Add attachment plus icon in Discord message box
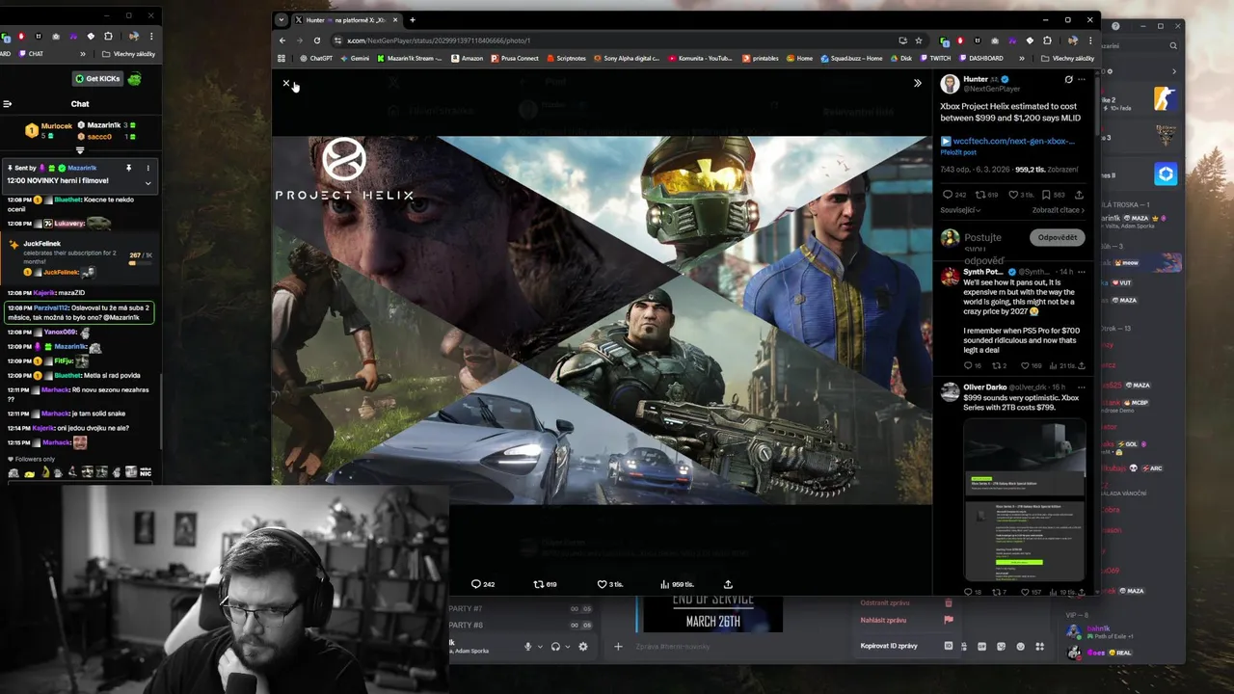The height and width of the screenshot is (694, 1234). (619, 647)
